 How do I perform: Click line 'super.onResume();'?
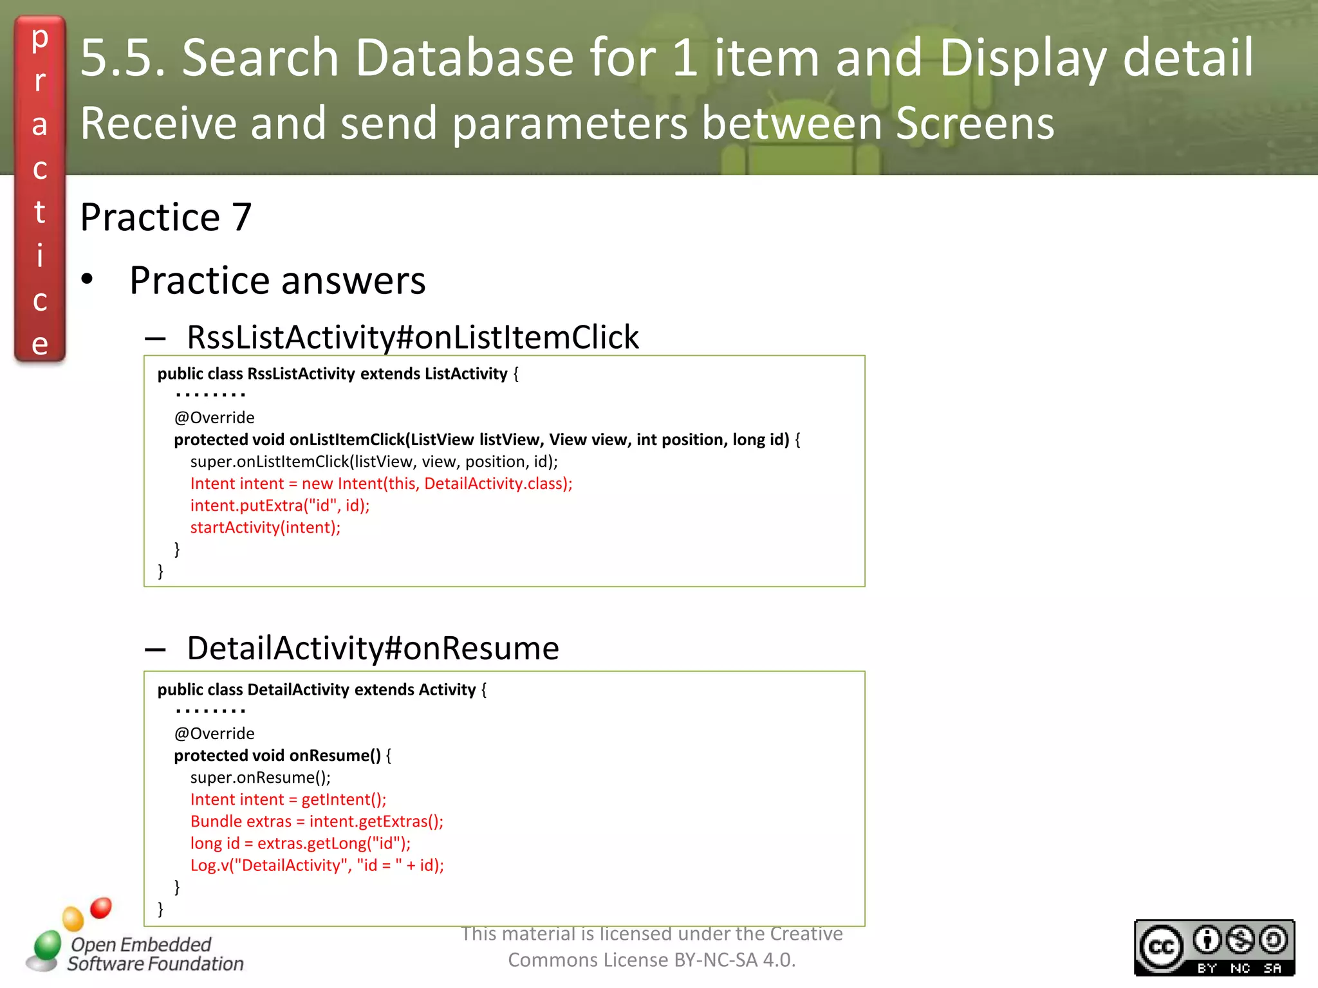tap(260, 777)
